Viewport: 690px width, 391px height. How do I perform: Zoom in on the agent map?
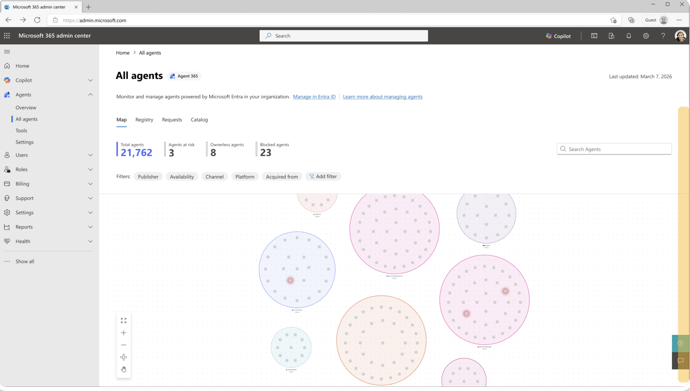[124, 333]
